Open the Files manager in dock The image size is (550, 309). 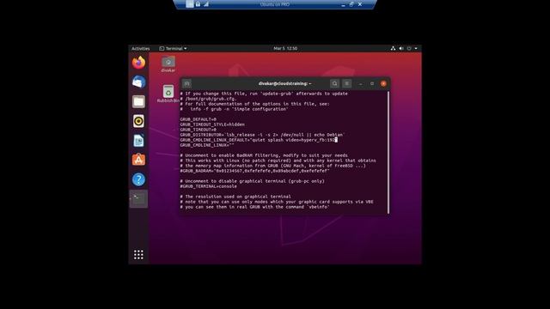click(x=138, y=101)
